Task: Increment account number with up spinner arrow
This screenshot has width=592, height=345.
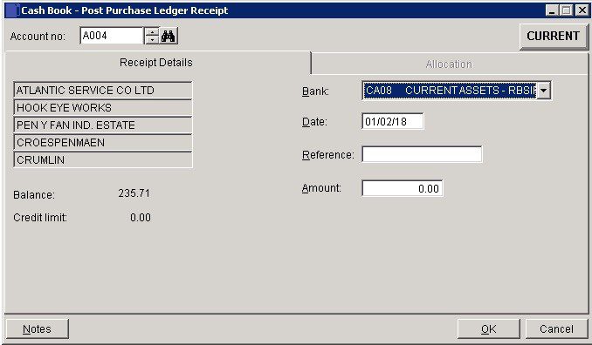Action: (x=152, y=31)
